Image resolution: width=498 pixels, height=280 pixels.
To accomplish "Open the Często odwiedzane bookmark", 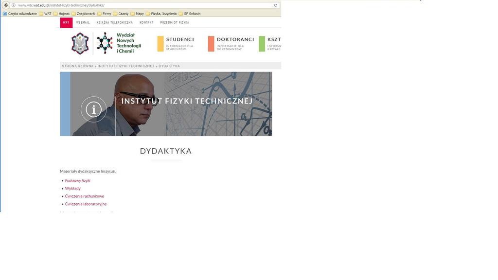I will coord(19,14).
